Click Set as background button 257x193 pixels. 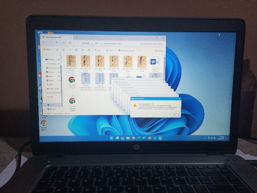point(126,51)
